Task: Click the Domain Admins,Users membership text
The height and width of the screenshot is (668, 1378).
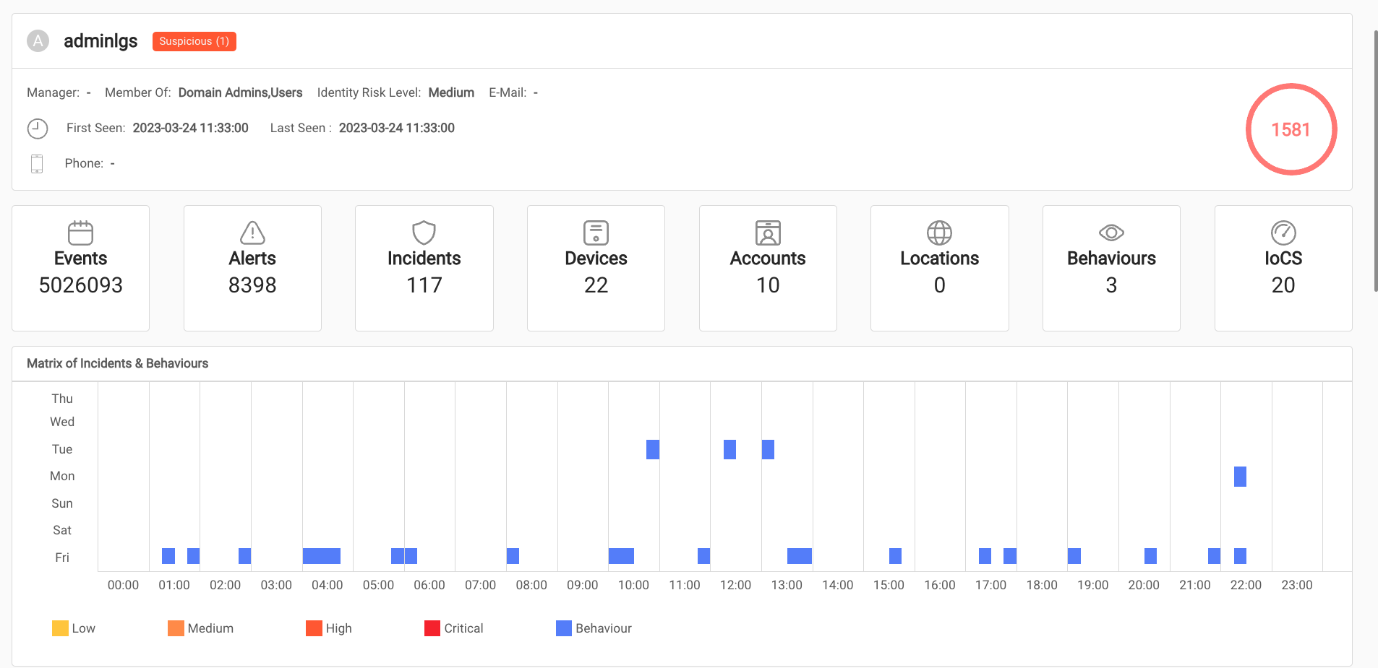Action: click(x=240, y=92)
